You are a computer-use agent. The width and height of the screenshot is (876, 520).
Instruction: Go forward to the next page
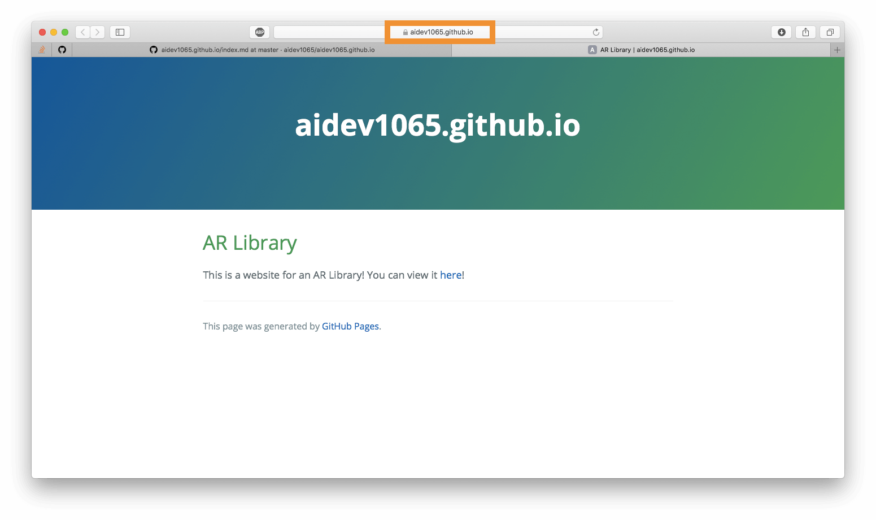(x=98, y=32)
